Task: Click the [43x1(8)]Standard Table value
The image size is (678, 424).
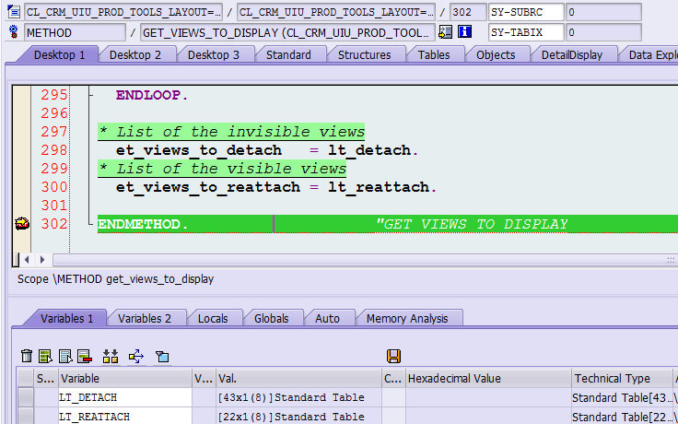Action: click(x=298, y=397)
